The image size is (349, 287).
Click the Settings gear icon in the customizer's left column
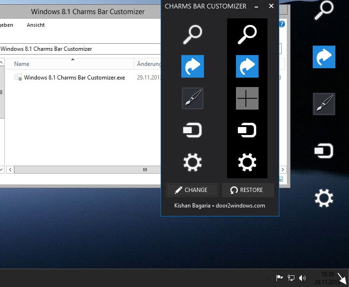pyautogui.click(x=193, y=162)
